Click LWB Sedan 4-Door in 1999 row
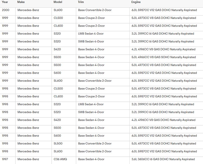 [x=91, y=34]
